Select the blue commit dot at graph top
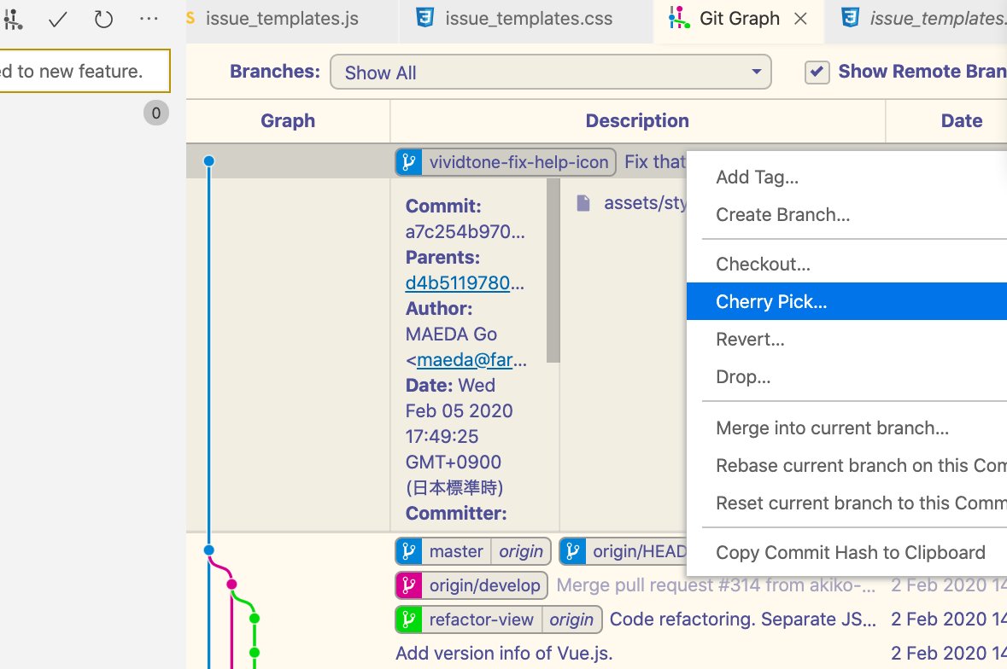 208,160
